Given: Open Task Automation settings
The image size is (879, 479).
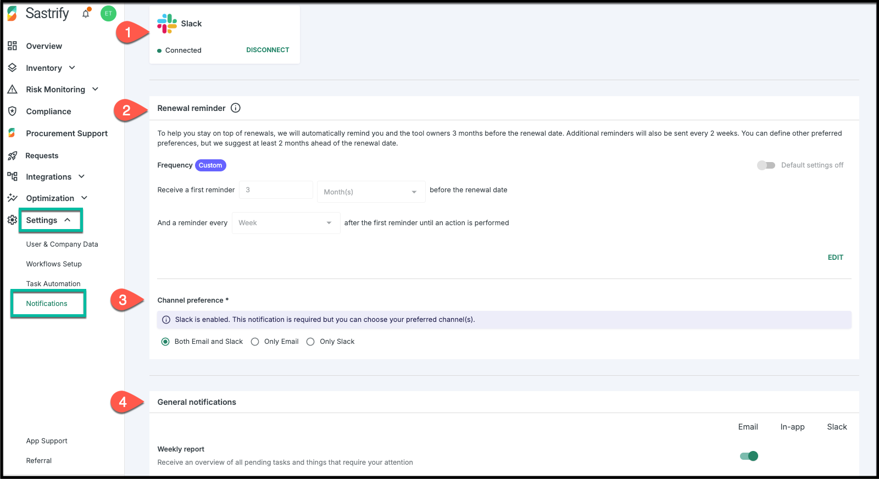Looking at the screenshot, I should (53, 284).
